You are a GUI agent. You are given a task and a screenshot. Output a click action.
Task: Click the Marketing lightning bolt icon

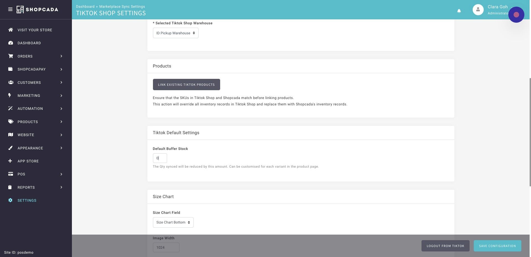coord(10,95)
